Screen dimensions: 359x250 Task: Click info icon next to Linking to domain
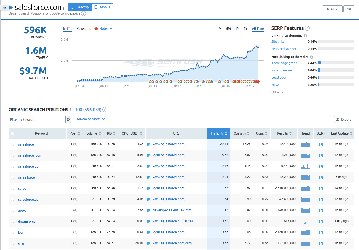(305, 35)
